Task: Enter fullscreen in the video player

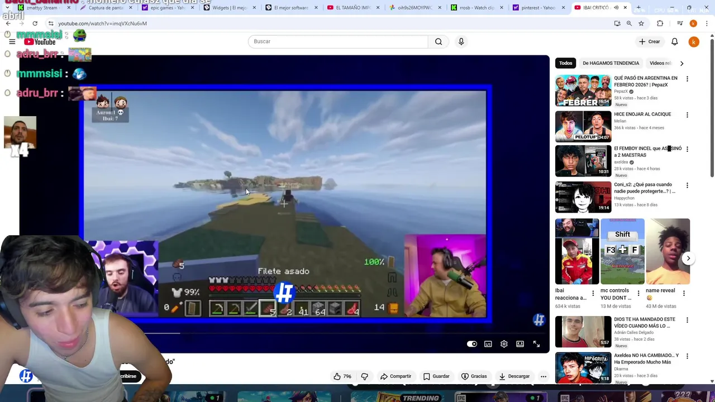Action: pos(536,344)
